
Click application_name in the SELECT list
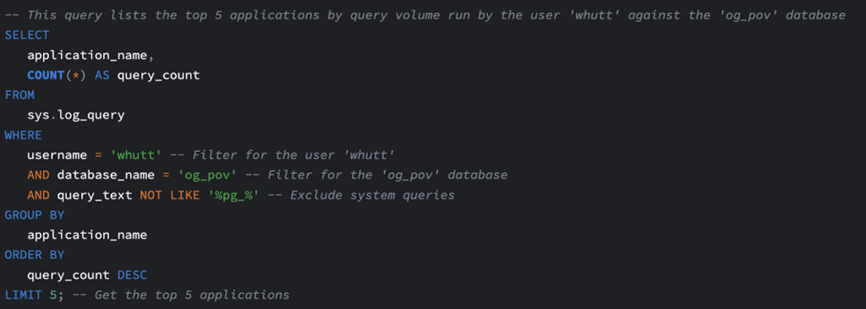87,56
